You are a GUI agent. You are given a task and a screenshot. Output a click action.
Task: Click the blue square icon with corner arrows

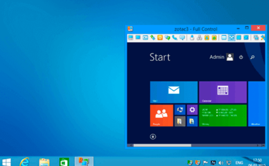click(246, 38)
